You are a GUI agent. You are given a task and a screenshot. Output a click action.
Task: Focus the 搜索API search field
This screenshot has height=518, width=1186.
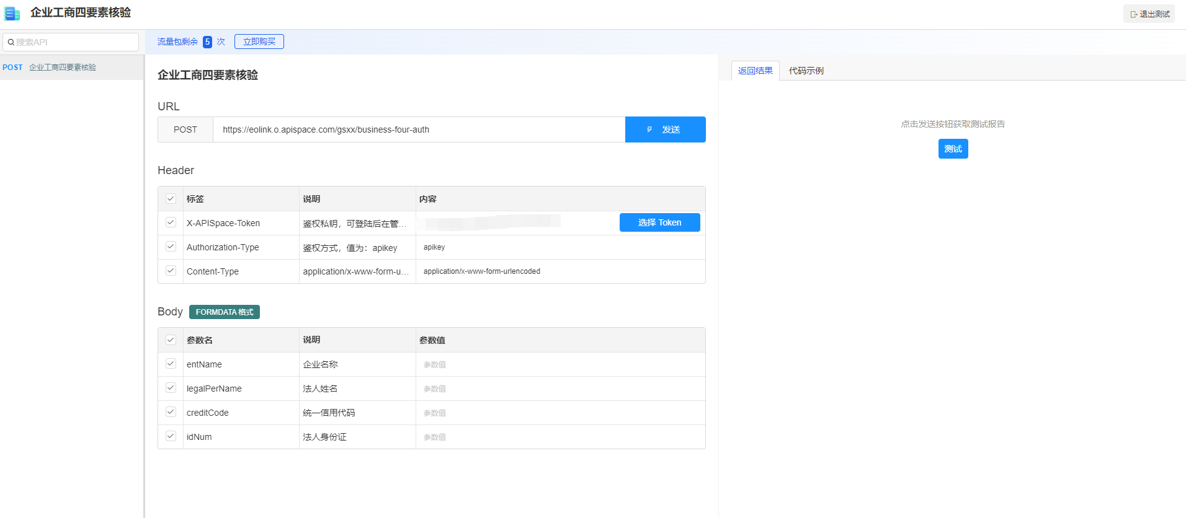pos(71,42)
